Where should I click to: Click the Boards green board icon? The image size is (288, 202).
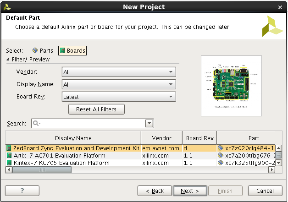[x=63, y=50]
